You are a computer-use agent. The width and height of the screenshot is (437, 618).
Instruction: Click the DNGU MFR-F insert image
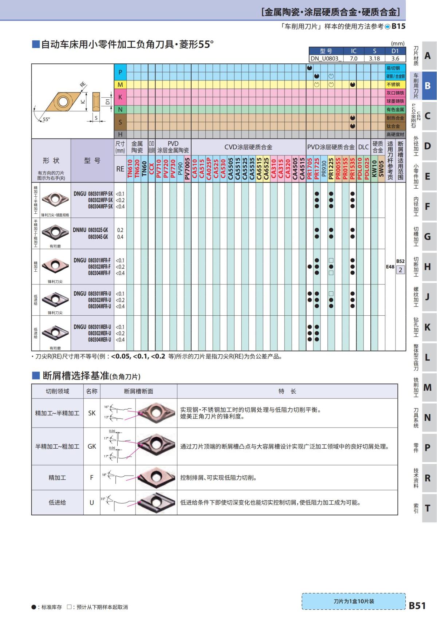tap(55, 265)
